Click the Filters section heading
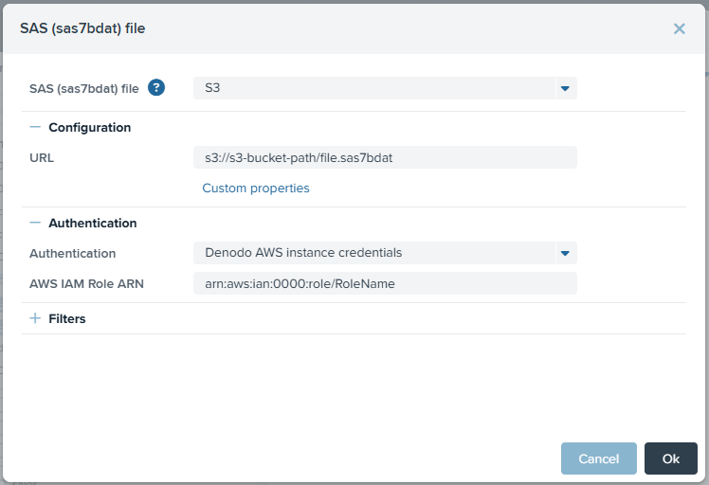Screen dimensions: 709x485 [x=67, y=318]
